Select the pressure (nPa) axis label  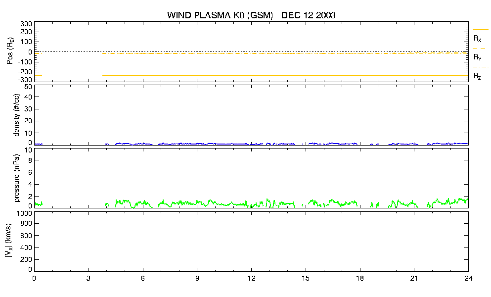tap(16, 178)
